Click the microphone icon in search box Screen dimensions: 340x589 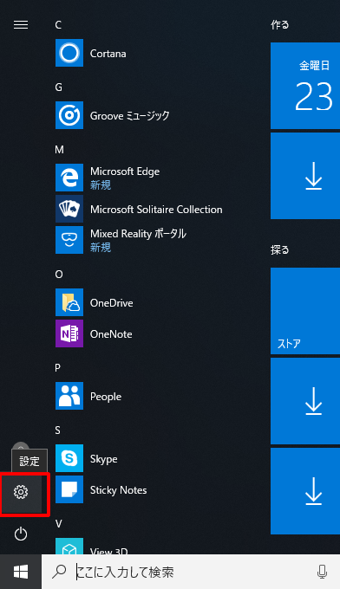pyautogui.click(x=322, y=572)
